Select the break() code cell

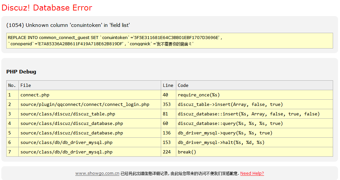(255, 152)
